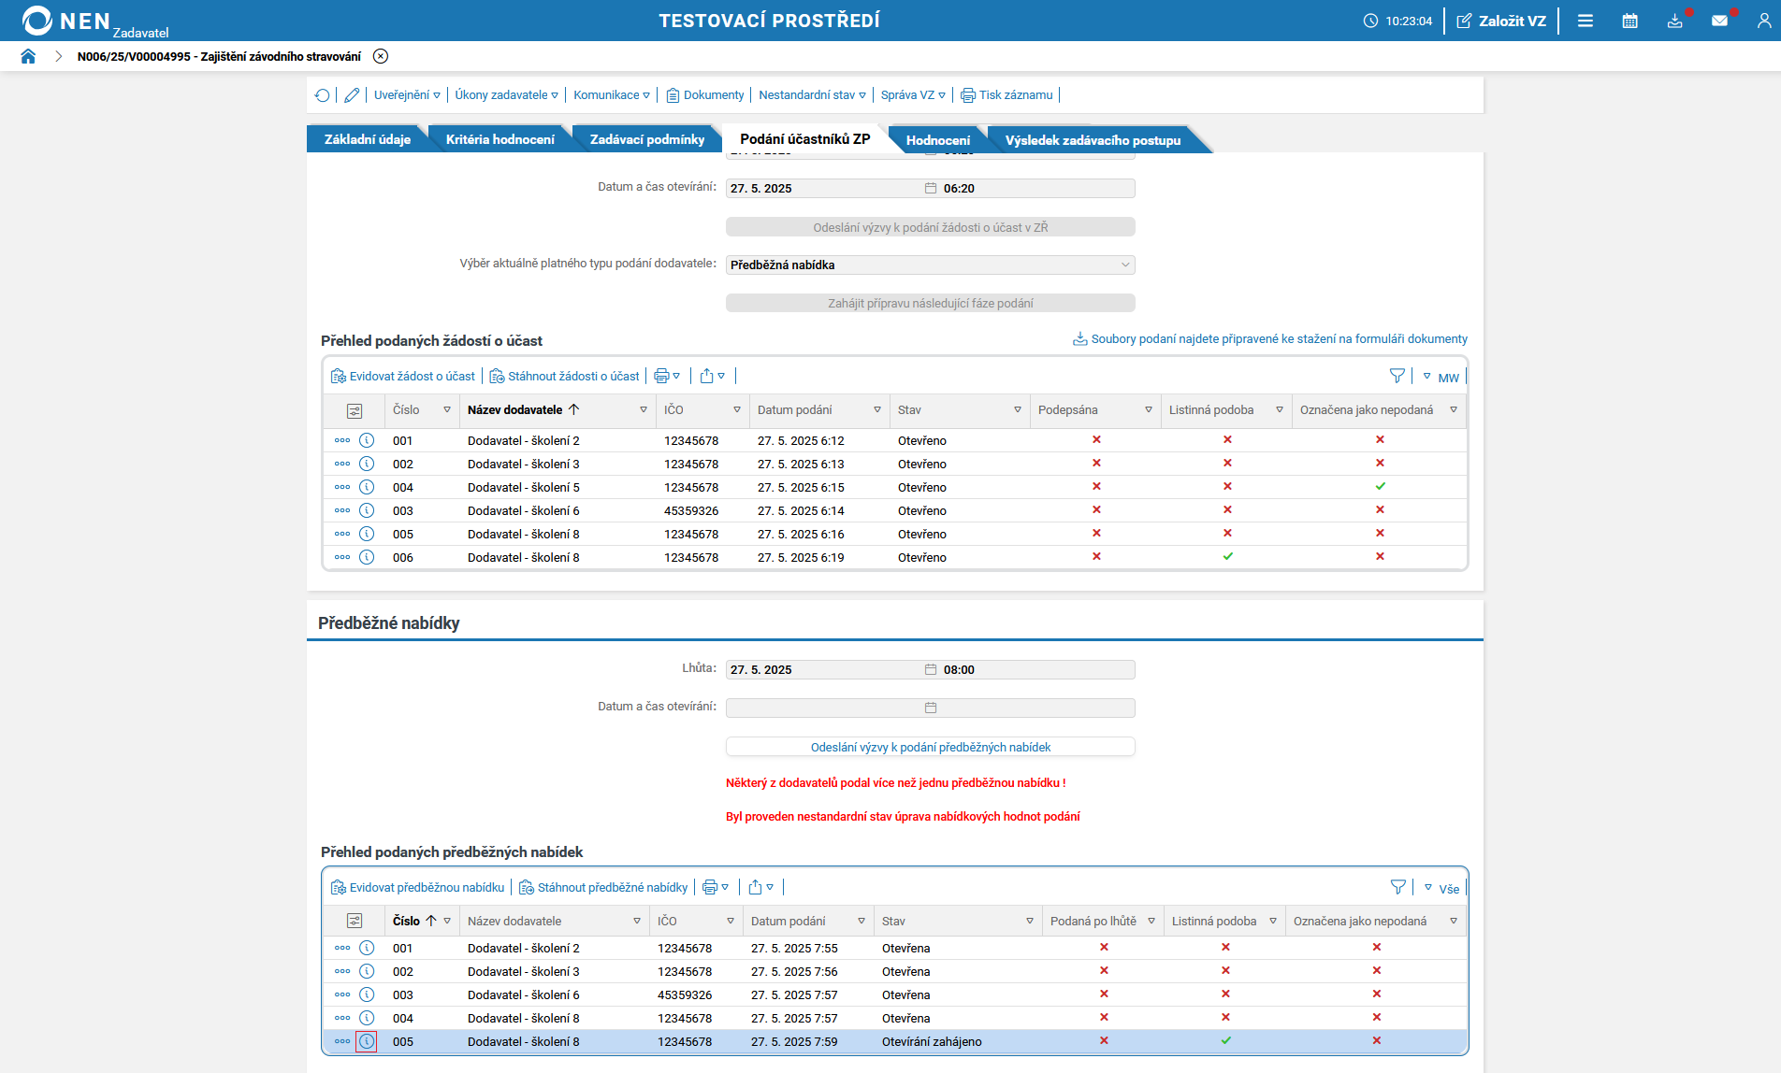This screenshot has width=1781, height=1073.
Task: Click the Soubory podaní ke stažení link
Action: coord(1270,339)
